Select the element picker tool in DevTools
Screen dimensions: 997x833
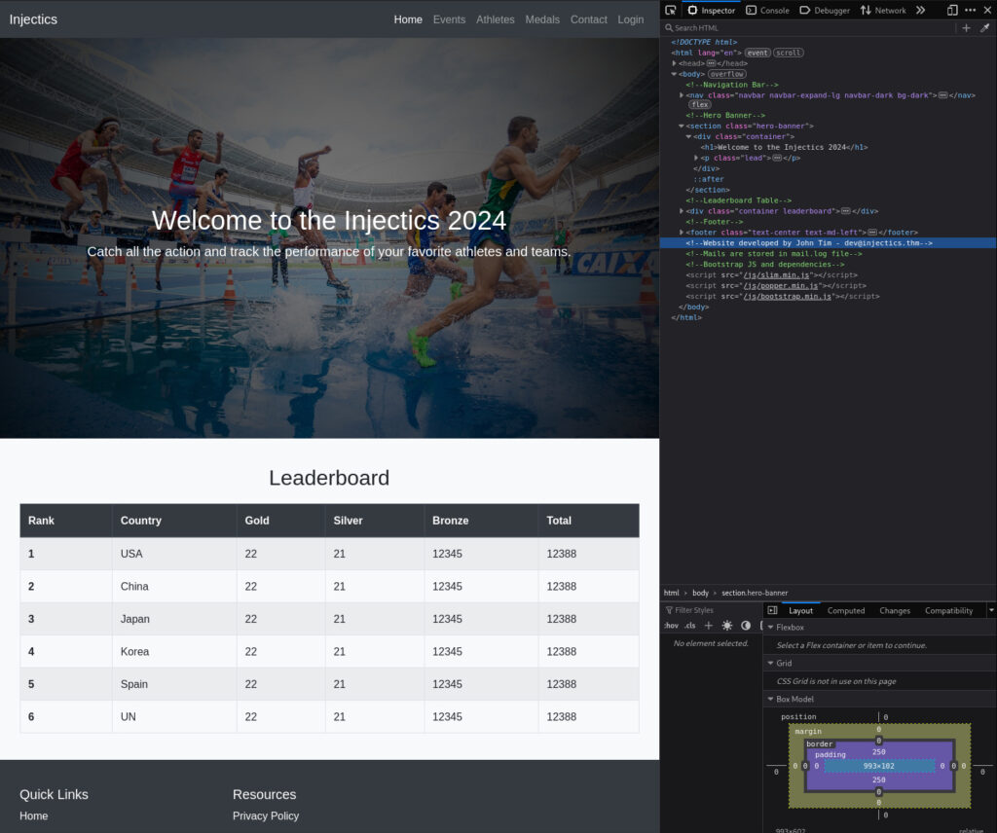tap(671, 10)
